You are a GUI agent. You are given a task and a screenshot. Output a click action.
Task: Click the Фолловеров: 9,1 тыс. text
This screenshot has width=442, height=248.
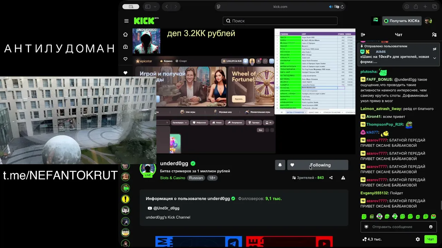coord(260,199)
